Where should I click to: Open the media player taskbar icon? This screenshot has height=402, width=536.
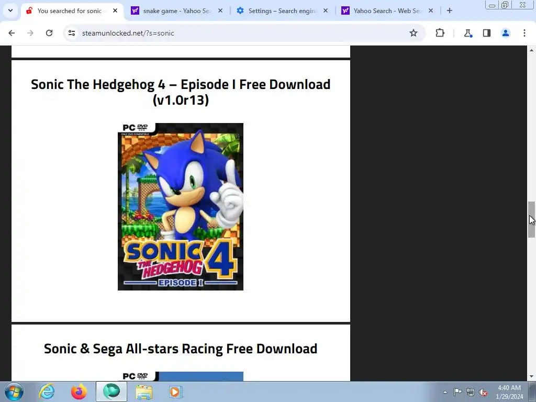click(176, 392)
